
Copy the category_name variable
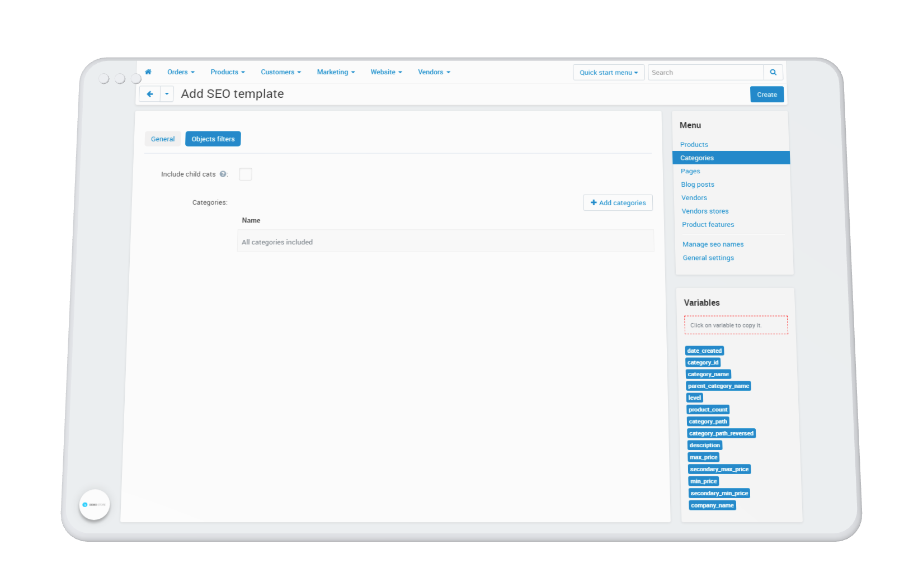tap(709, 375)
